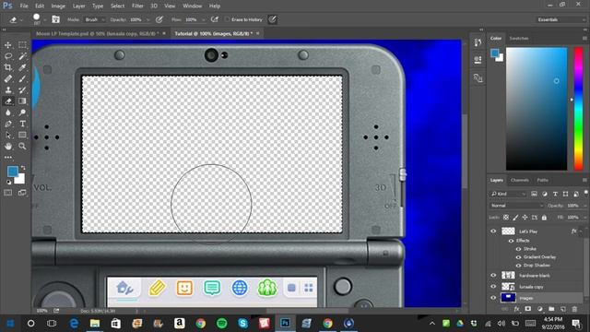
Task: Toggle lock all for layer
Action: 544,218
